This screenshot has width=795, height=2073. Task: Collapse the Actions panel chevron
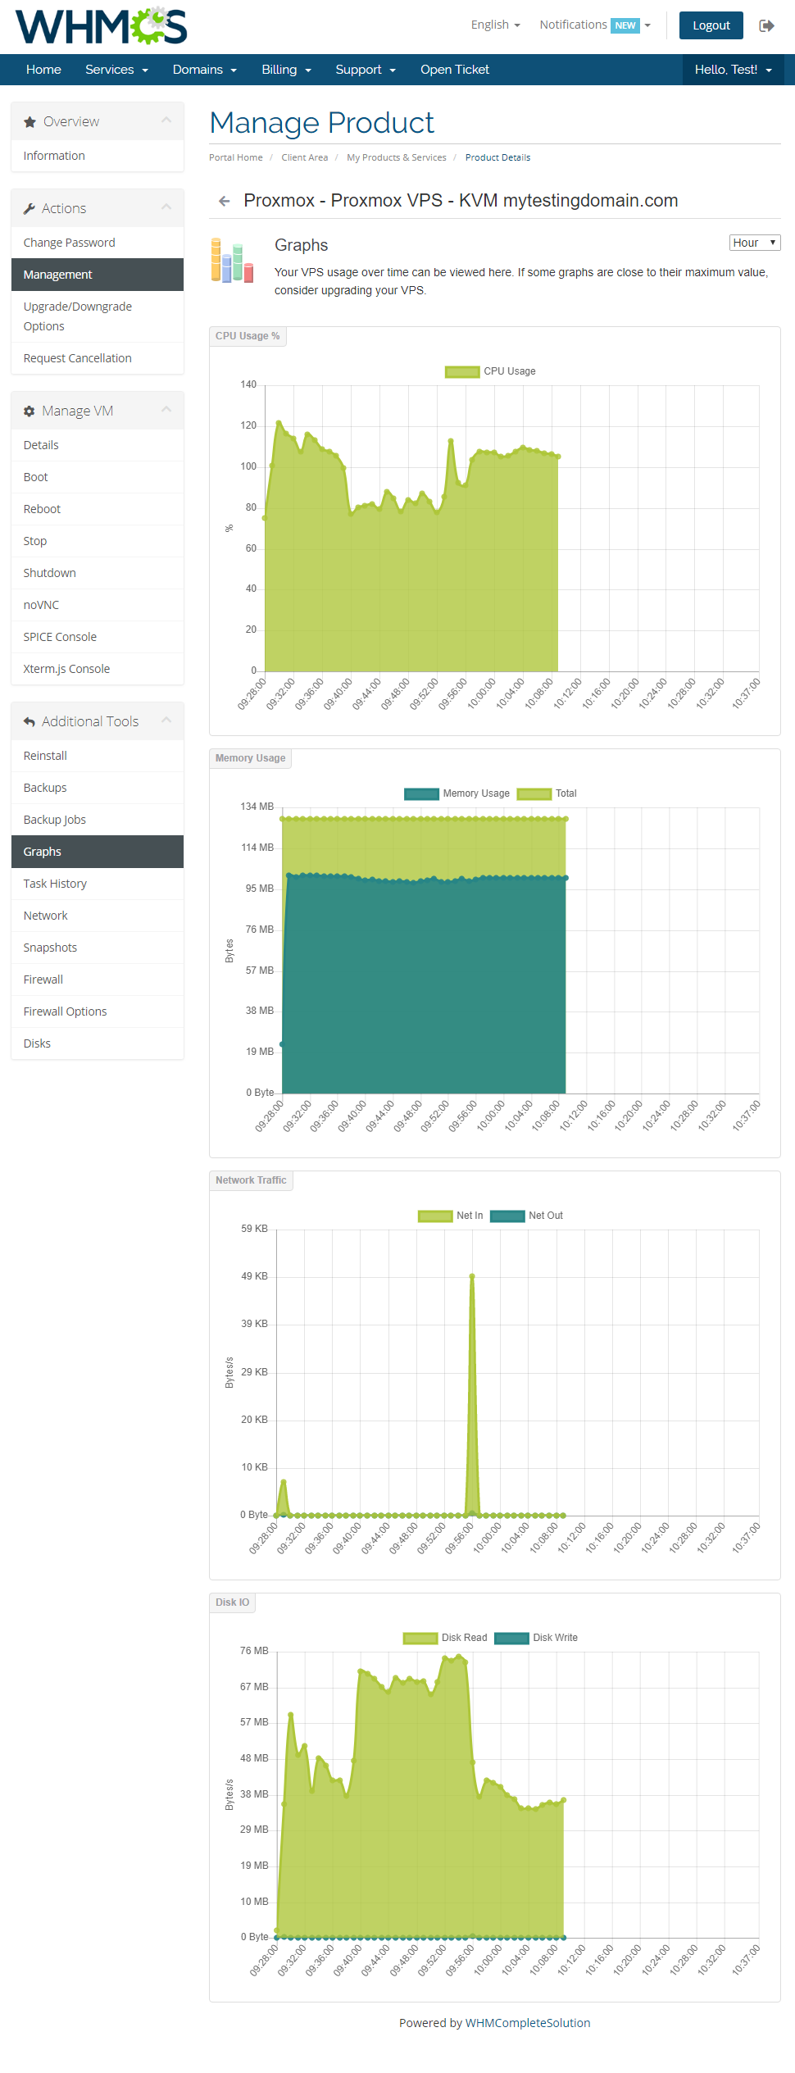pos(166,207)
